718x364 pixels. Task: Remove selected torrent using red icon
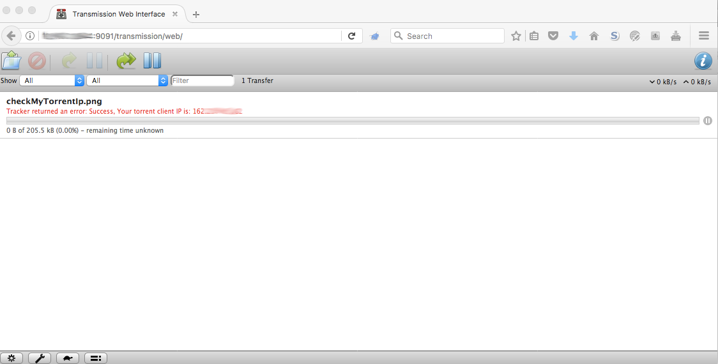pyautogui.click(x=37, y=61)
